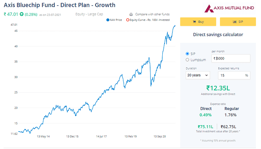Click the yellow SIP button

coord(238,22)
